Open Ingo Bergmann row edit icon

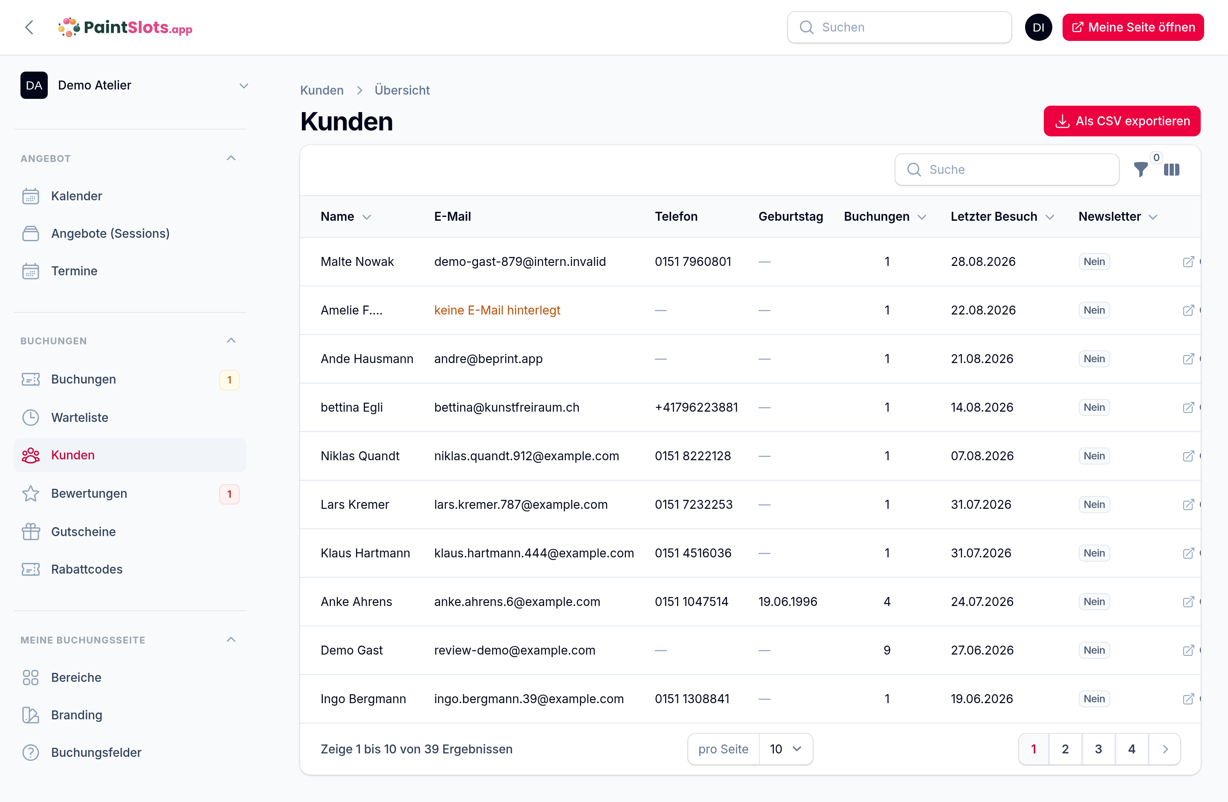1188,698
